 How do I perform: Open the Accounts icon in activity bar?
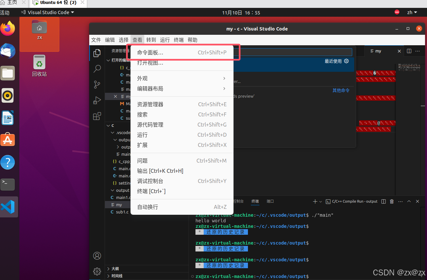(x=97, y=255)
